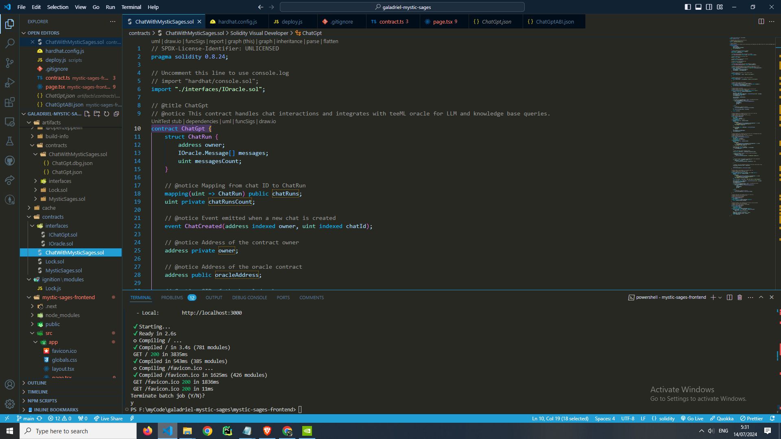Viewport: 781px width, 439px height.
Task: Select the Extensions icon in activity bar
Action: pyautogui.click(x=10, y=103)
